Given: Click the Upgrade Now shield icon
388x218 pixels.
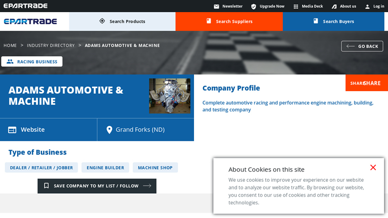Looking at the screenshot, I should [254, 6].
